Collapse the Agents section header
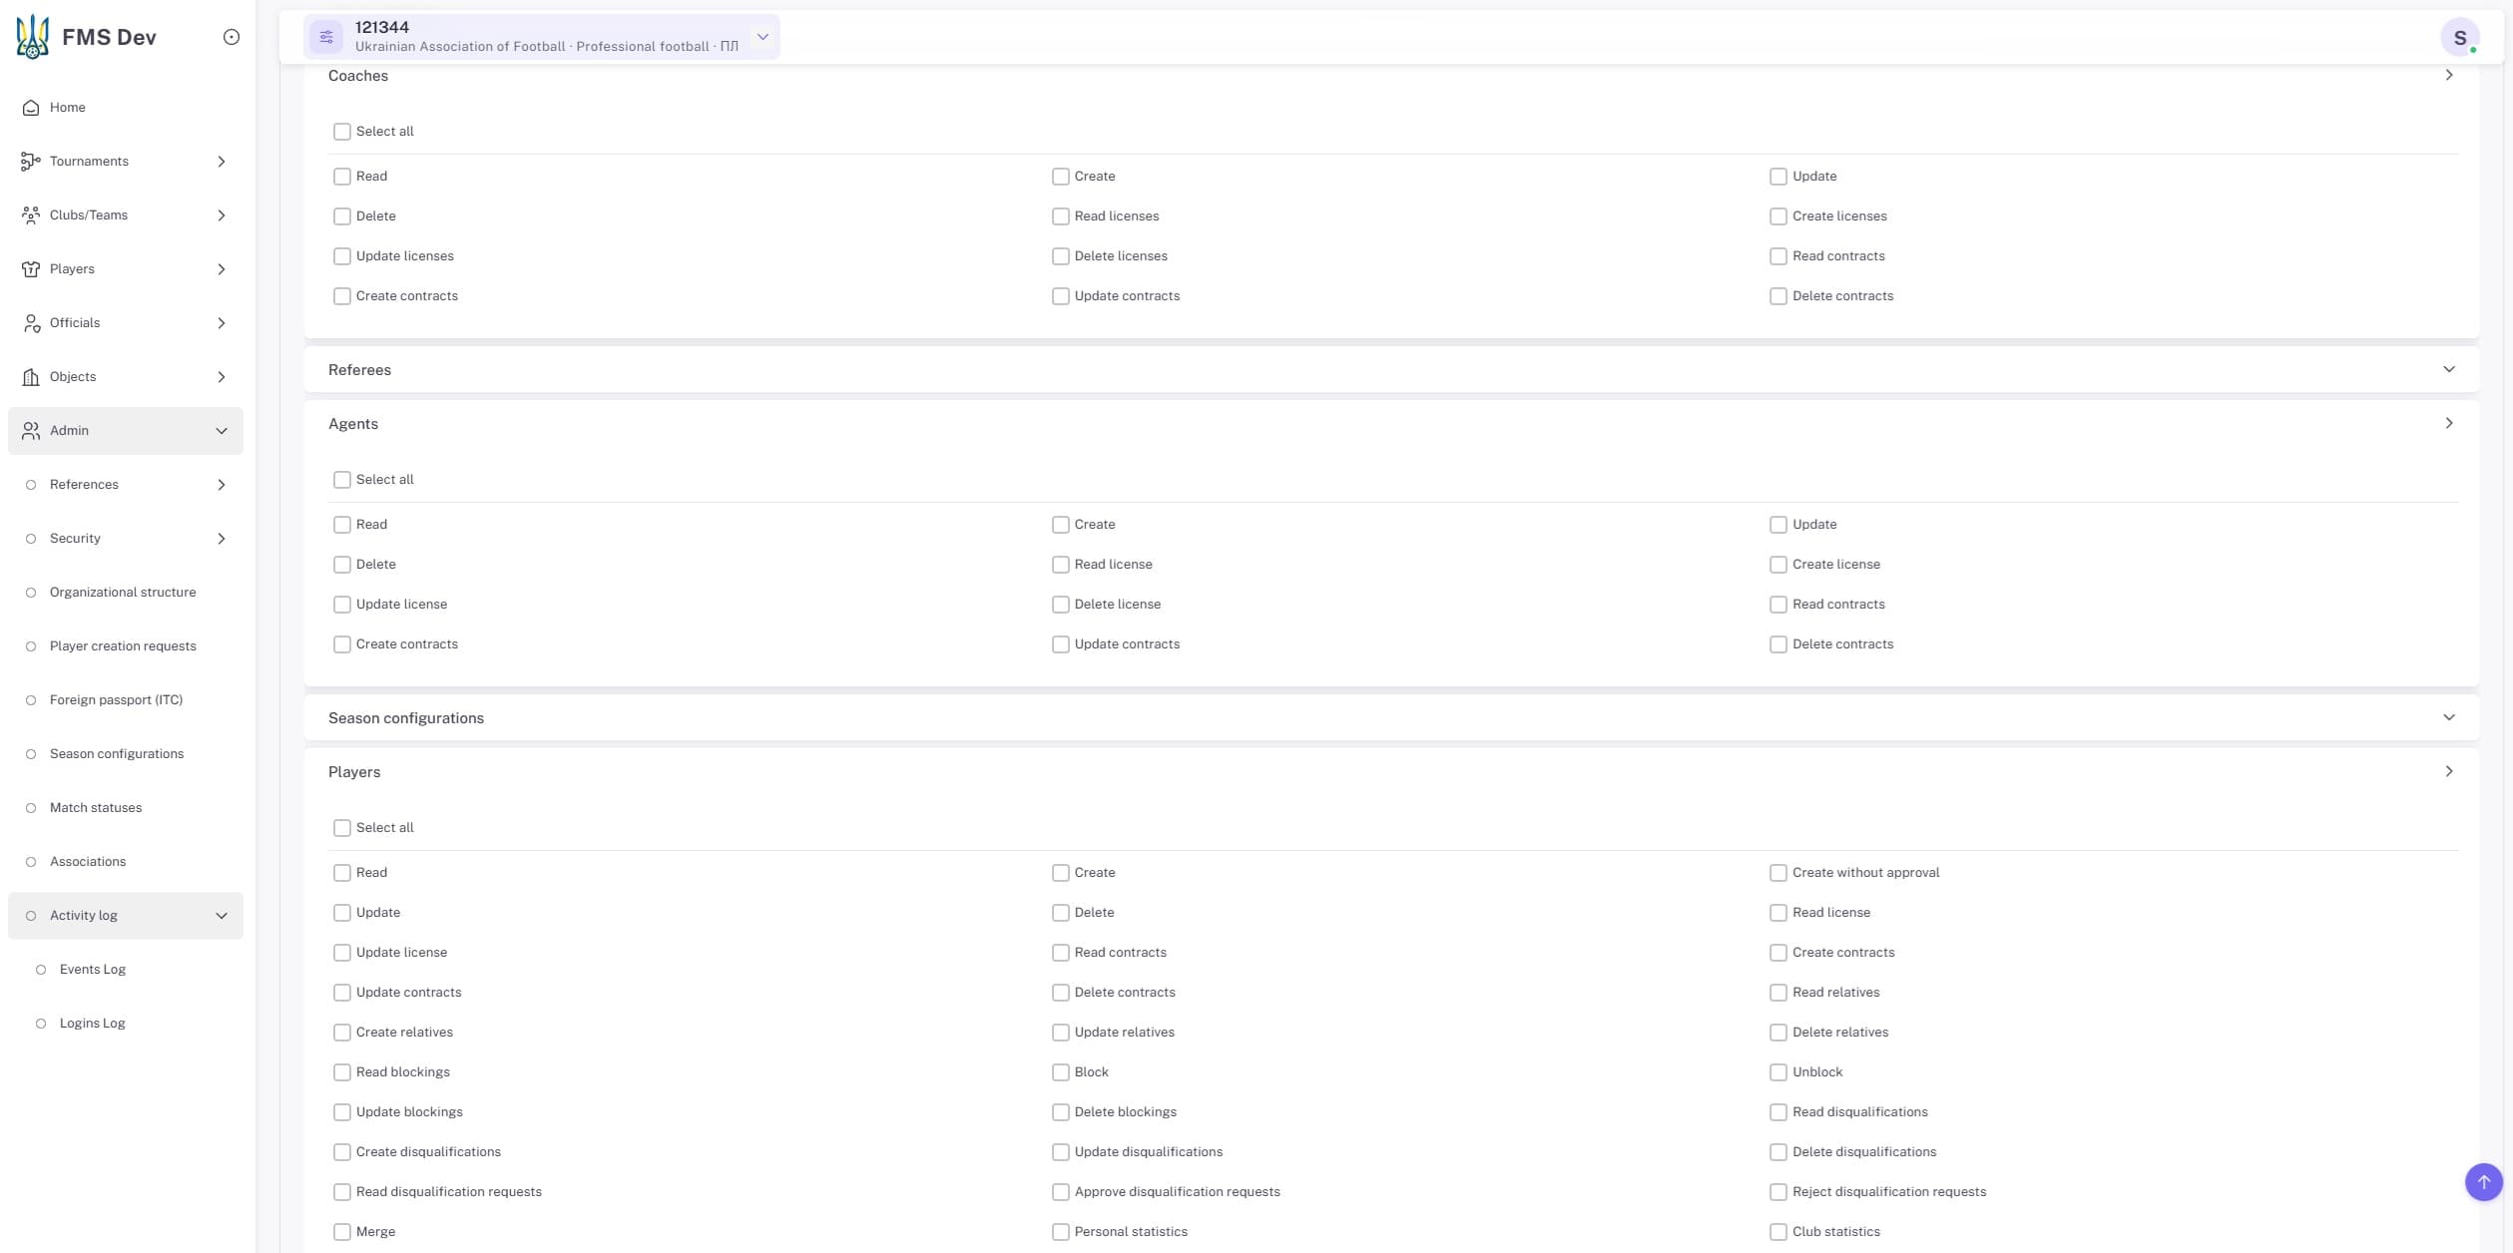Screen dimensions: 2513x1253 point(1391,424)
